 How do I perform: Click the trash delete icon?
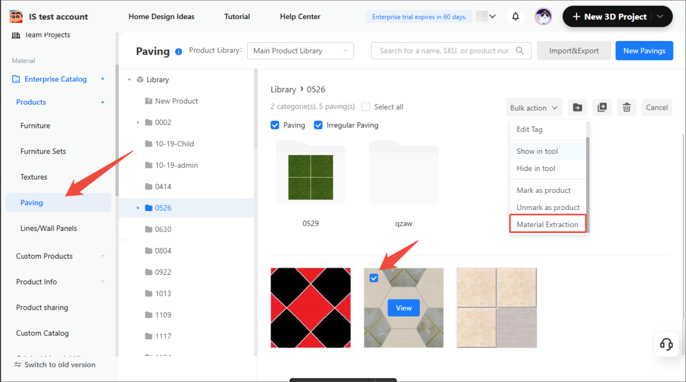(x=626, y=107)
